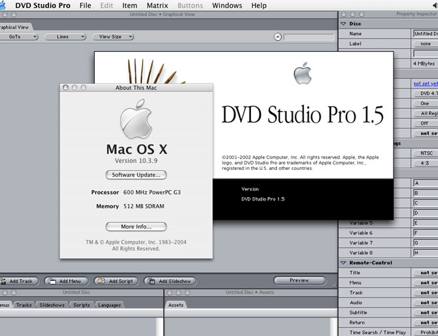The image size is (438, 336).
Task: Click 'Version 10.3.9' text in About This Mac
Action: (x=136, y=161)
